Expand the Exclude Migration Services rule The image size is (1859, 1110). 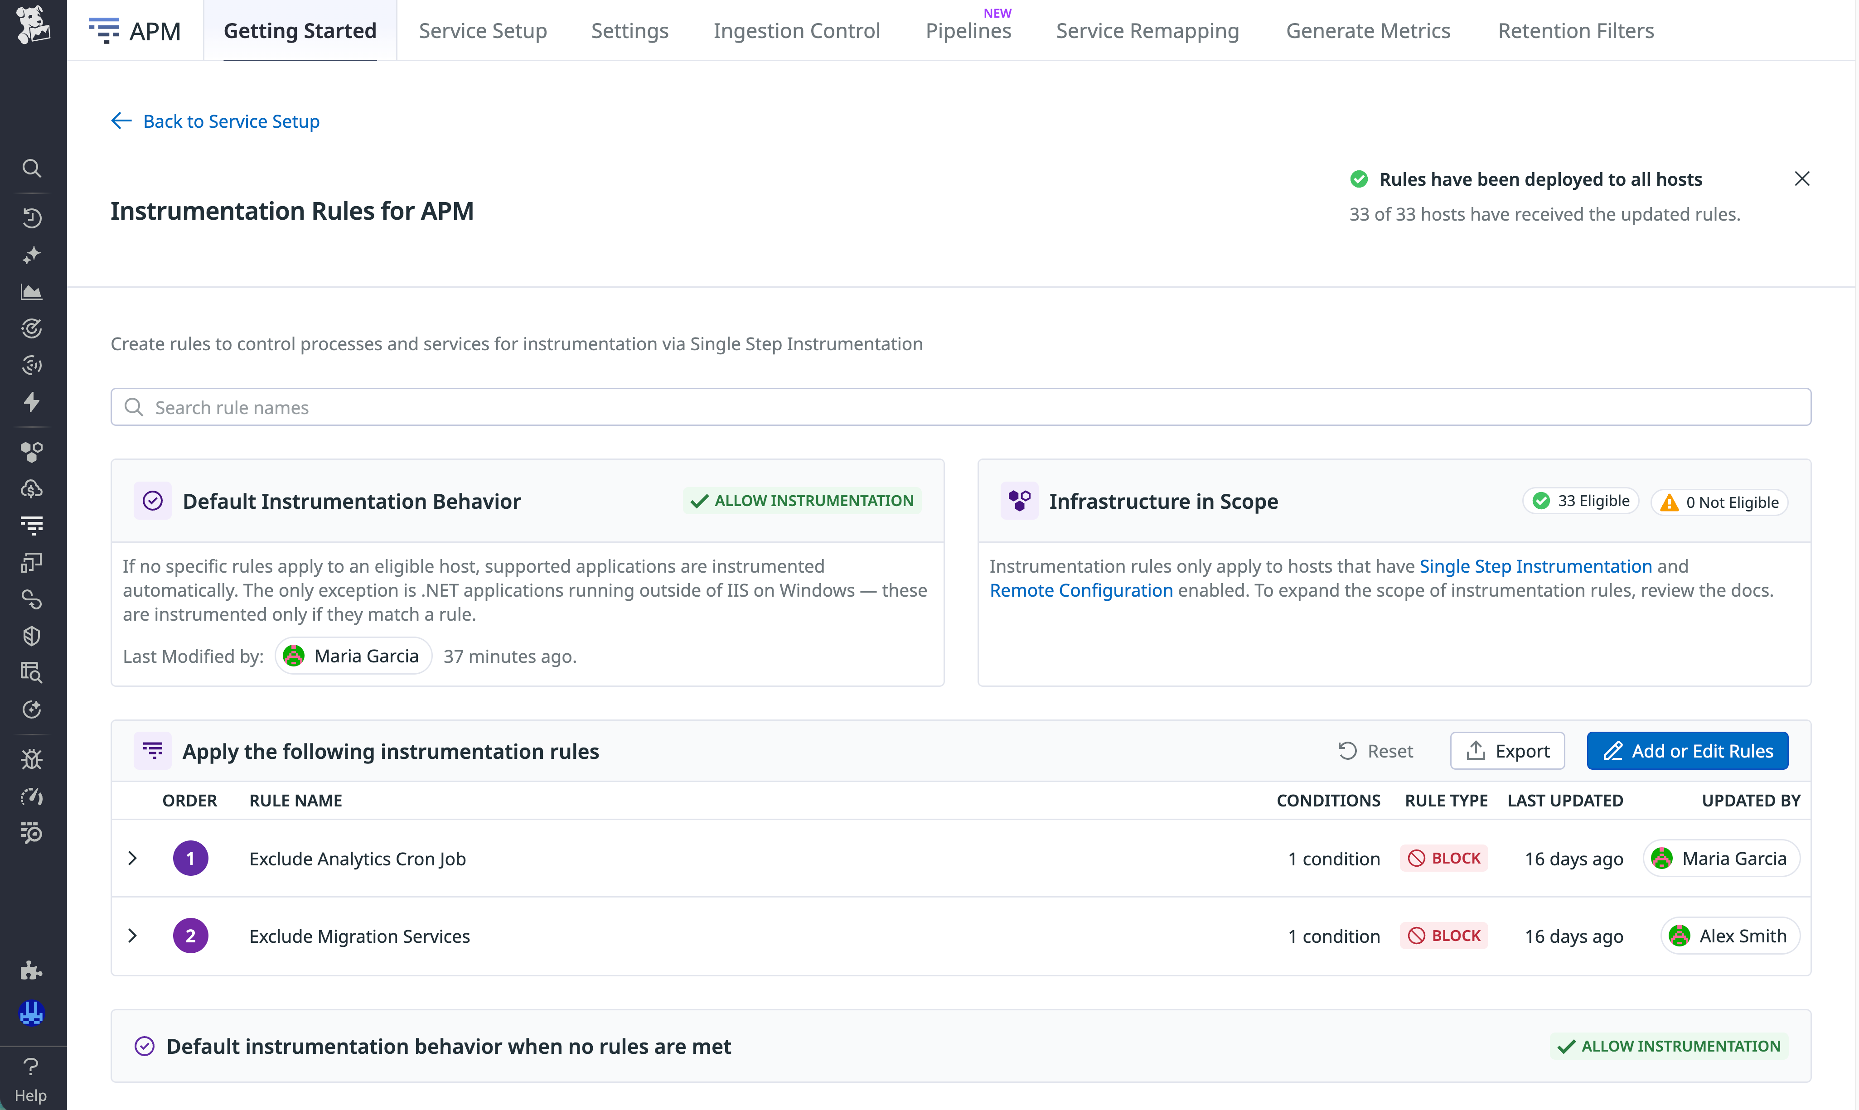point(133,935)
